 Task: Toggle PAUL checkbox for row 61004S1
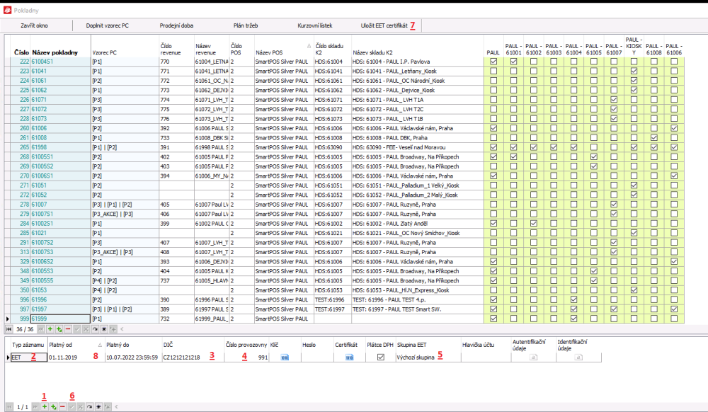493,62
